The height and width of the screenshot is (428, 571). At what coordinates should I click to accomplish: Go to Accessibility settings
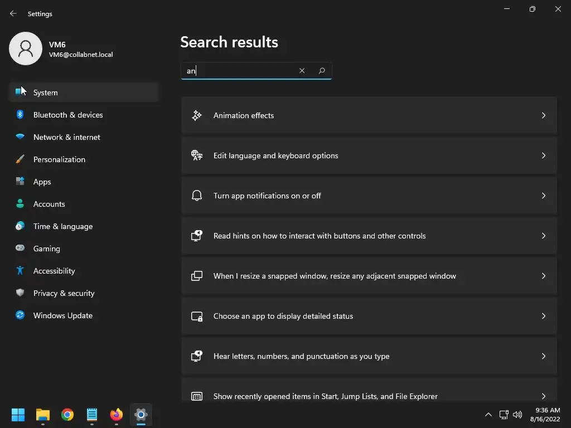[x=54, y=271]
